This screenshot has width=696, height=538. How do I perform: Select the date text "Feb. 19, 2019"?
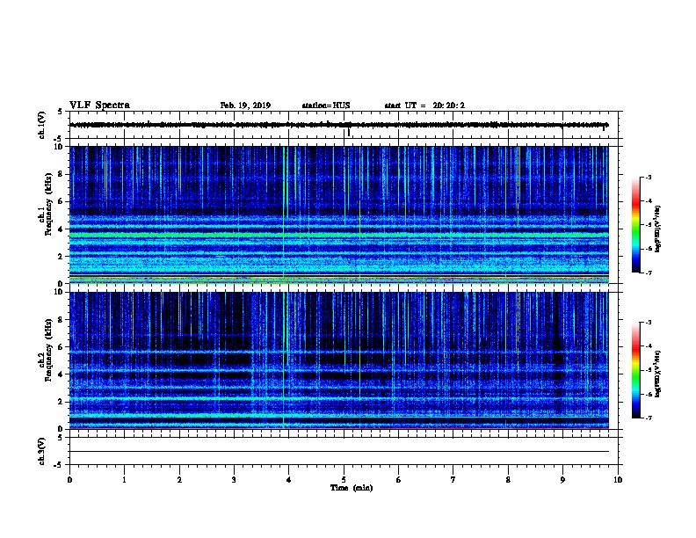[245, 105]
